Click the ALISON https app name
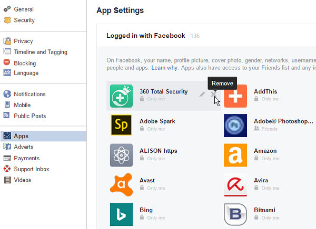 pos(159,151)
